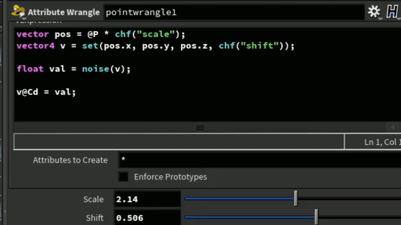This screenshot has width=401, height=225.
Task: Click the Attributes to Create label
Action: click(x=70, y=160)
